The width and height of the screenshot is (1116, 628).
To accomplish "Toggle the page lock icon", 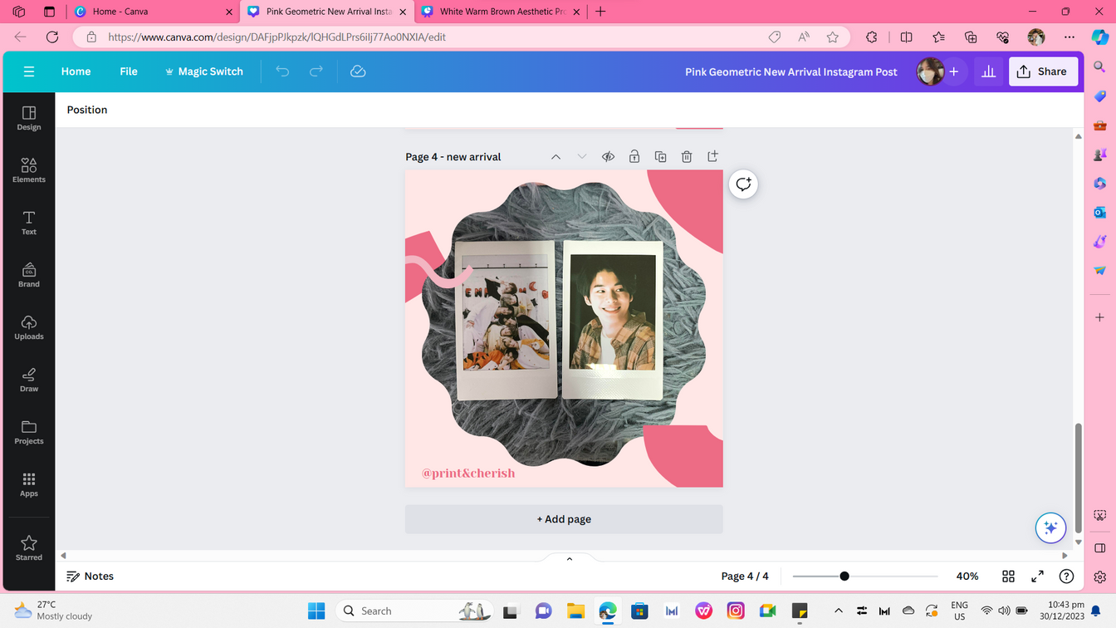I will point(634,156).
